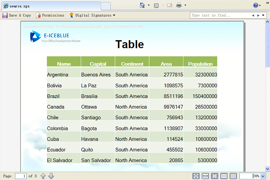Screen dimensions: 270x180
Task: Click the Permissions document icon
Action: [38, 15]
